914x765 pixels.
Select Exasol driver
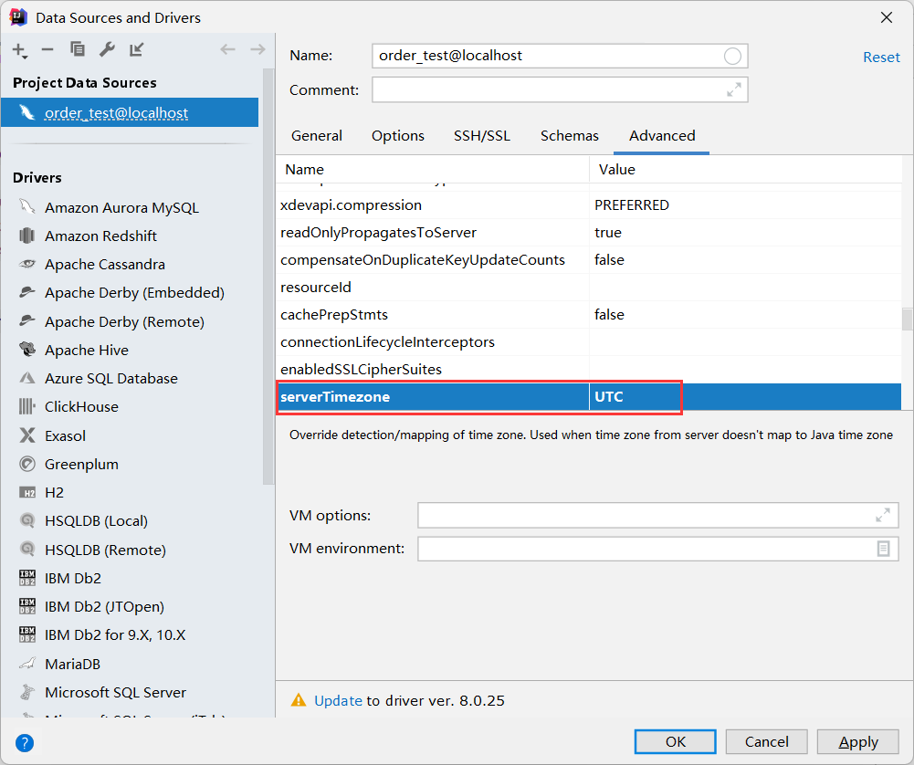pyautogui.click(x=66, y=435)
